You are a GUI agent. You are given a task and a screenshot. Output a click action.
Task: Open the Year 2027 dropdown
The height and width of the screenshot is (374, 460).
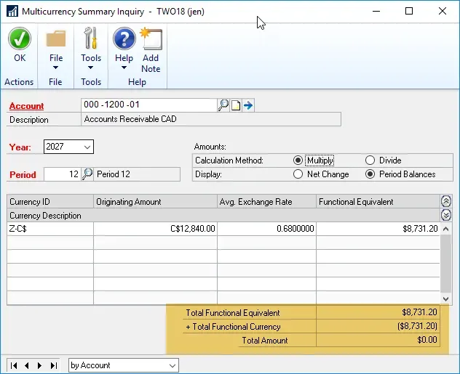[87, 147]
